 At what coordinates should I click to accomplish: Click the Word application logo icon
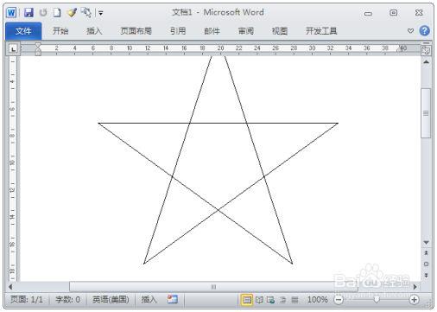tap(11, 12)
